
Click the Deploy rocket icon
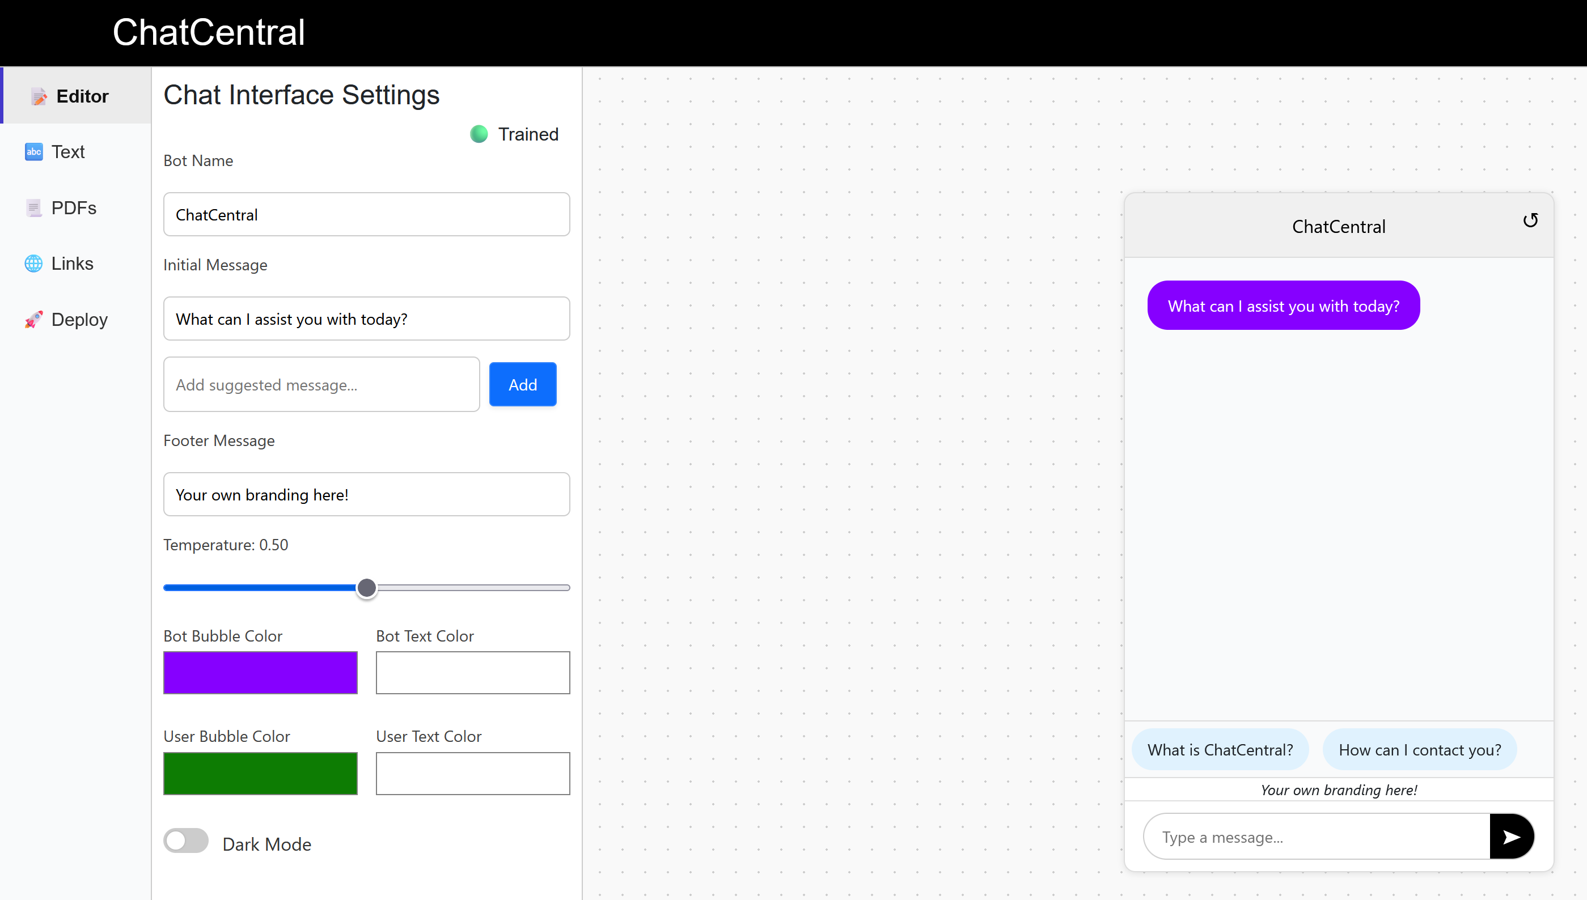pyautogui.click(x=33, y=320)
